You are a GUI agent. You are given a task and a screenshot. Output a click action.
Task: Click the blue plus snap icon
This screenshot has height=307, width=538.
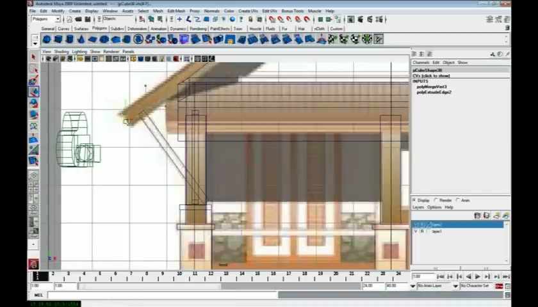(179, 19)
